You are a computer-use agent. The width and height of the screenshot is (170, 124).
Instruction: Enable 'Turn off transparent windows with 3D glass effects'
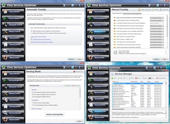click(33, 105)
